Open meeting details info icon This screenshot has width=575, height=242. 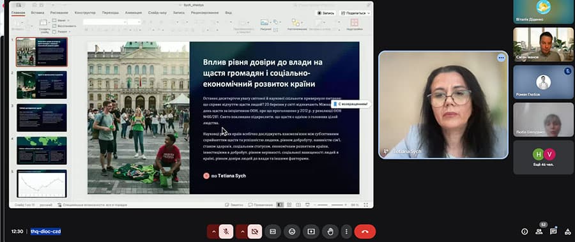[x=525, y=231]
